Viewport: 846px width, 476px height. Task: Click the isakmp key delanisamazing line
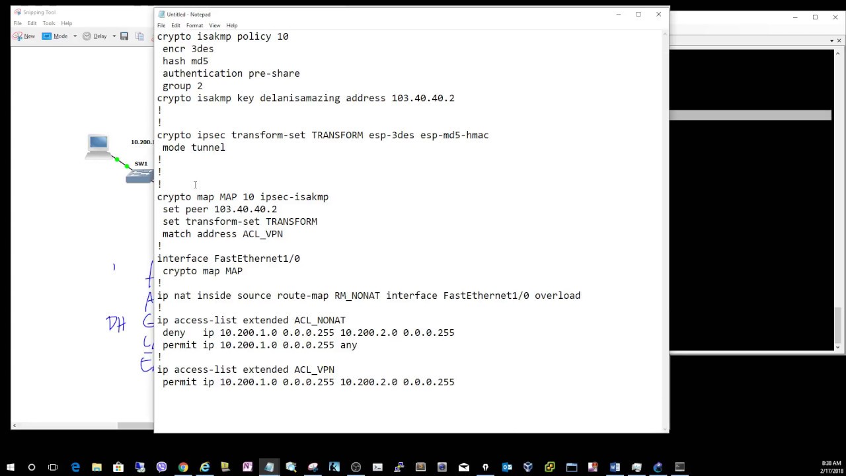306,98
